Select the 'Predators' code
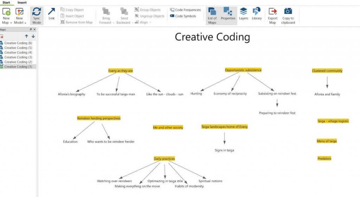The height and width of the screenshot is (197, 360). click(324, 158)
